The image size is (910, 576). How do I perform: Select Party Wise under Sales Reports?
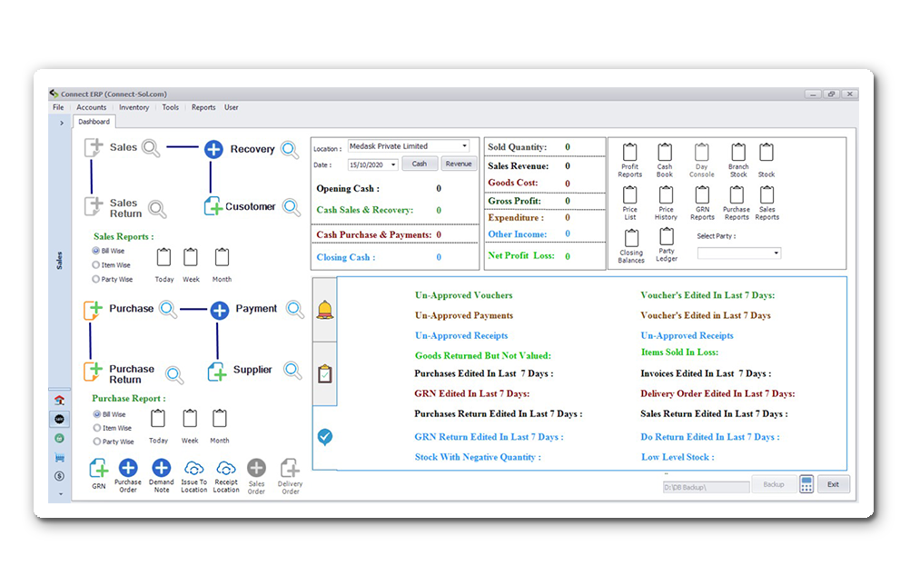point(96,280)
